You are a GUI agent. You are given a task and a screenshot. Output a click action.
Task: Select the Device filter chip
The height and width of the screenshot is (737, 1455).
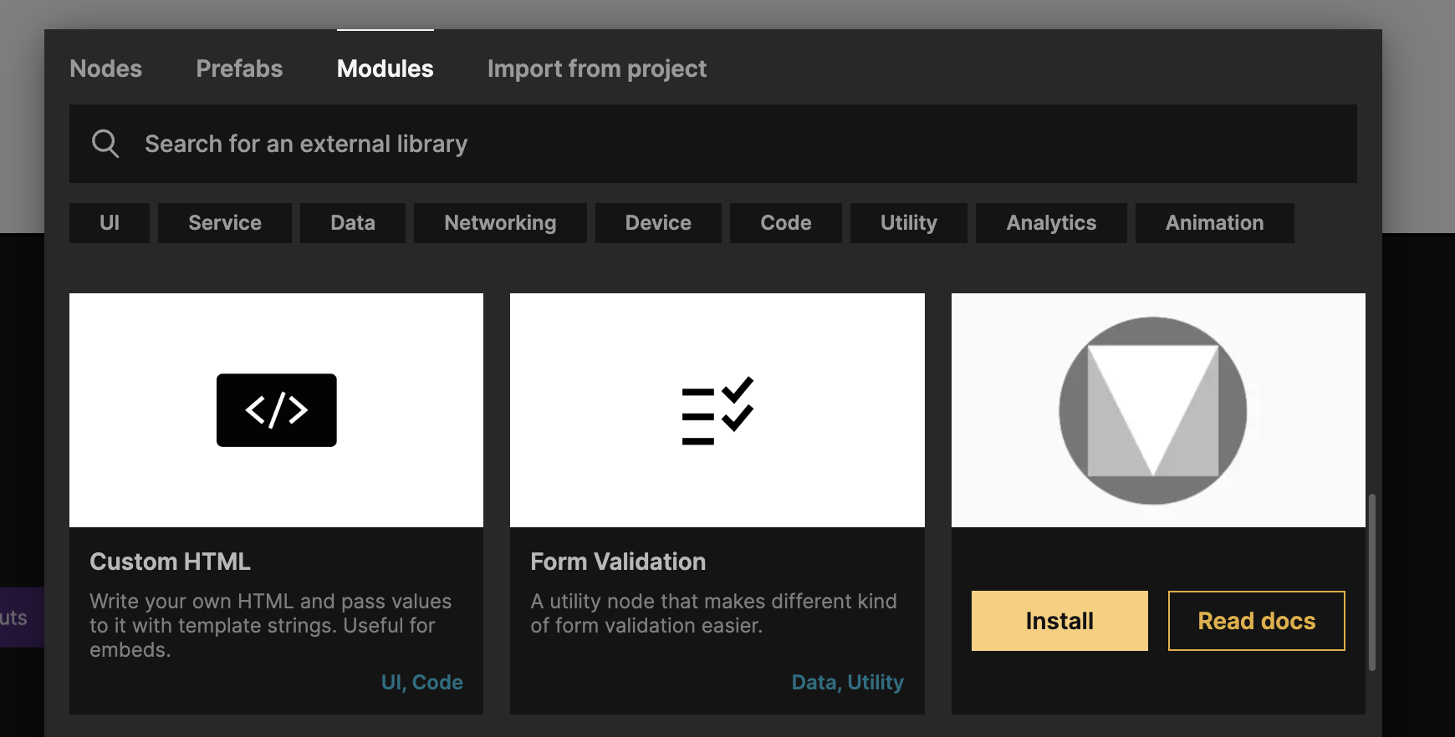[658, 223]
